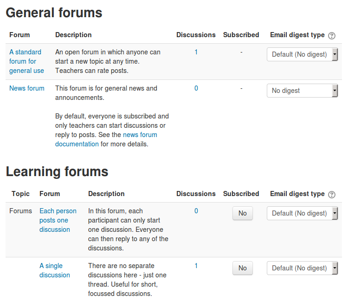348x302 pixels.
Task: Click discussions count 1 for standard forum
Action: pyautogui.click(x=196, y=52)
